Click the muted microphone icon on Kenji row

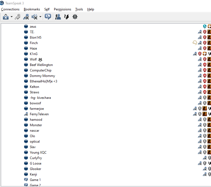click(x=205, y=174)
